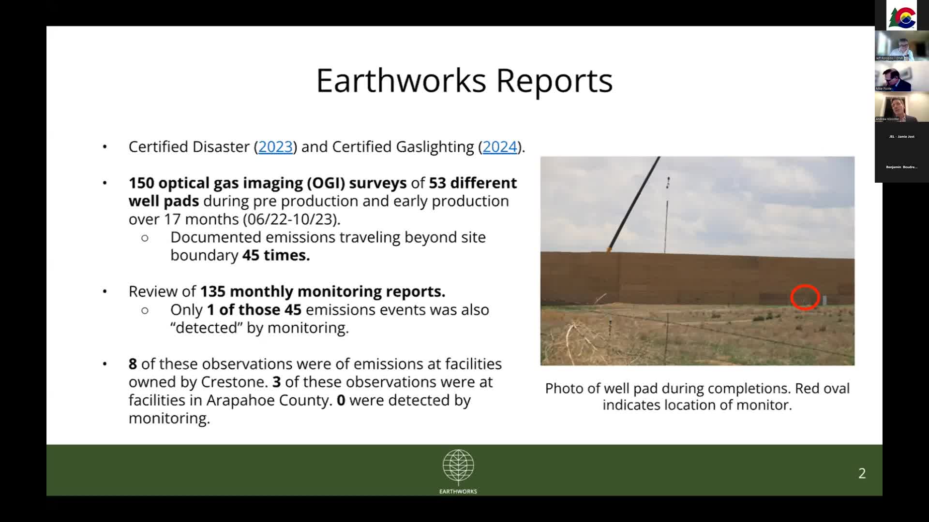Click the crane boom in the photo

tap(634, 203)
